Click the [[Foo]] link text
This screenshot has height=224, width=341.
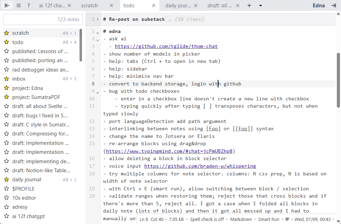243,129
